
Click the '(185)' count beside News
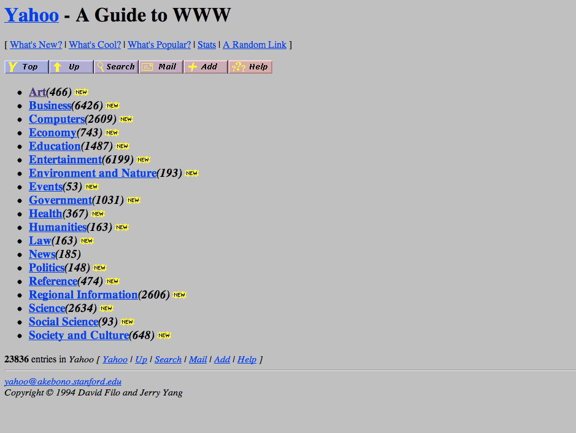(x=68, y=254)
